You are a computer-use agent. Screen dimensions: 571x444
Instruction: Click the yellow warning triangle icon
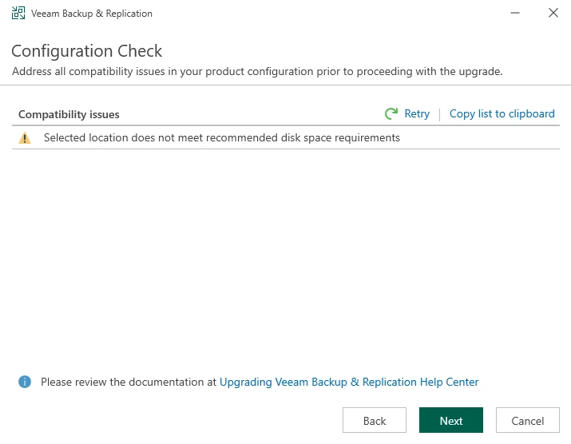click(25, 138)
